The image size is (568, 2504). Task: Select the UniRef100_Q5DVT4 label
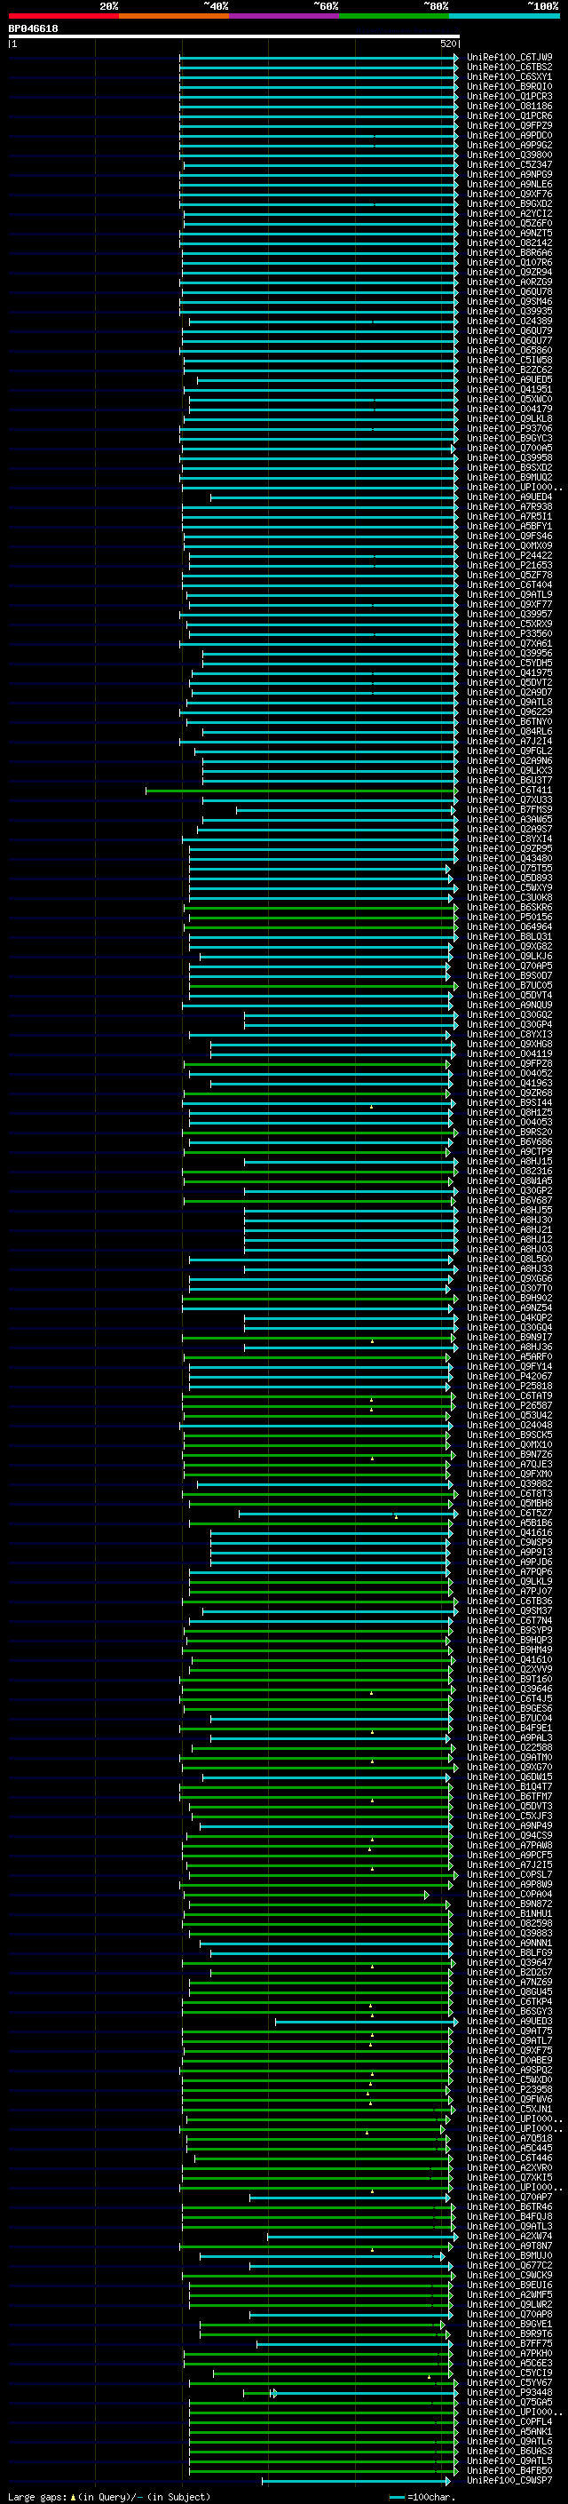(509, 996)
